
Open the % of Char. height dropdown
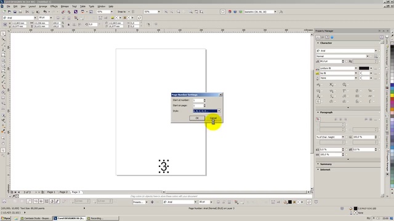[343, 137]
